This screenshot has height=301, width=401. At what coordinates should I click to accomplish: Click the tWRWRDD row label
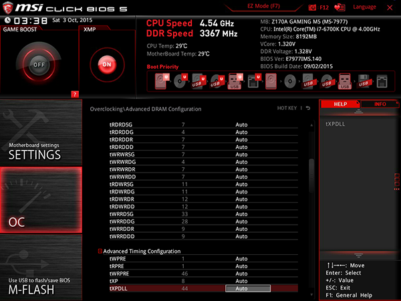point(123,177)
